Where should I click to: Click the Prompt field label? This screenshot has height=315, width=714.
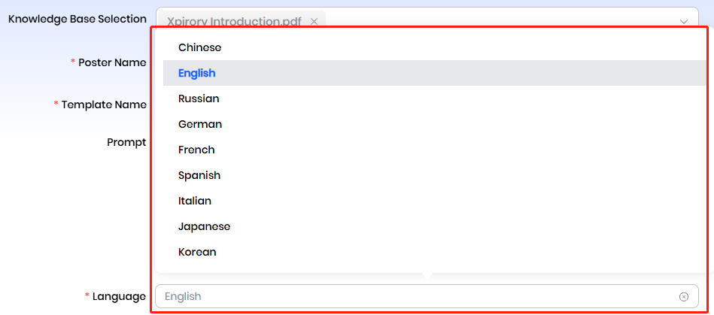click(126, 141)
